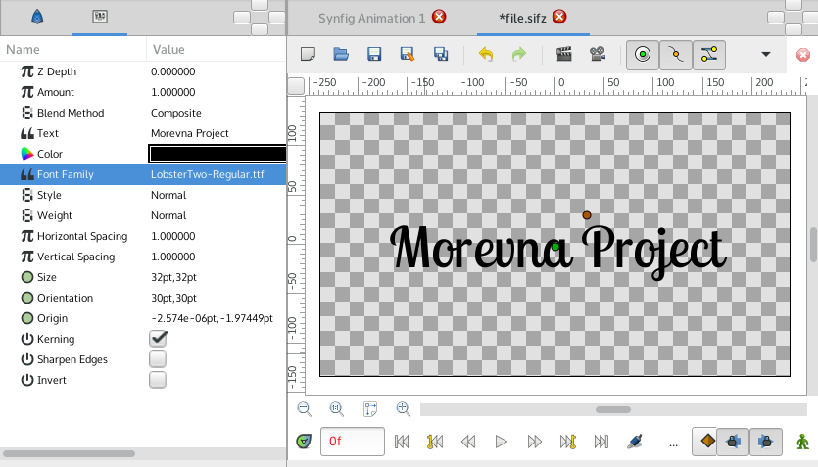Click the Orientation value 30pt,30pt
Screen dimensions: 818x467
point(173,298)
